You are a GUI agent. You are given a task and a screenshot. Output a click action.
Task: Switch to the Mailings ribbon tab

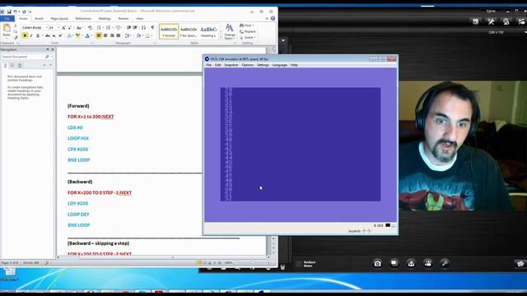coord(105,18)
